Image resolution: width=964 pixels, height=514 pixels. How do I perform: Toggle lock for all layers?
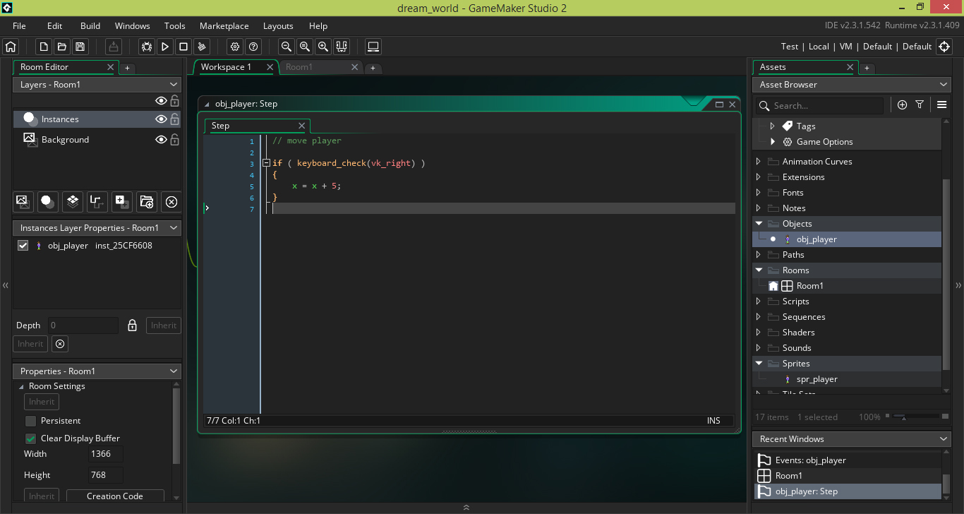(174, 101)
